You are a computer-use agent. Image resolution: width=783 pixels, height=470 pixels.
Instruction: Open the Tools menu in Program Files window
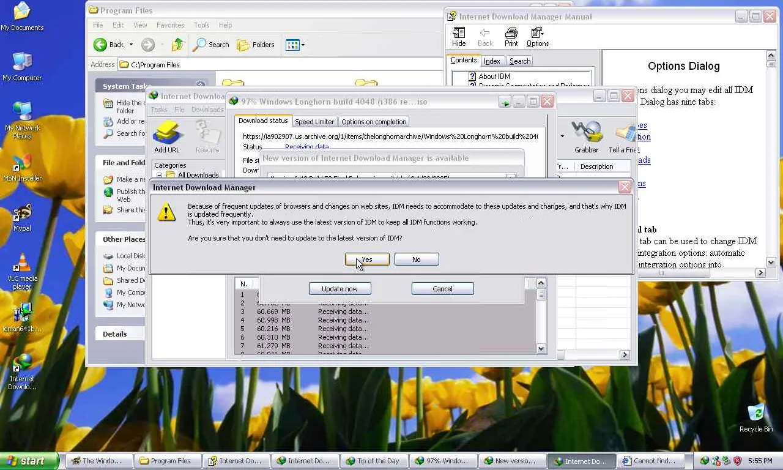pyautogui.click(x=202, y=25)
